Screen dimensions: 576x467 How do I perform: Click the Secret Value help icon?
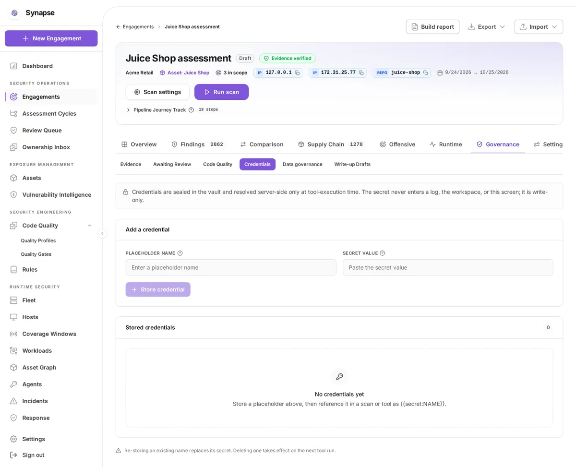pyautogui.click(x=383, y=253)
